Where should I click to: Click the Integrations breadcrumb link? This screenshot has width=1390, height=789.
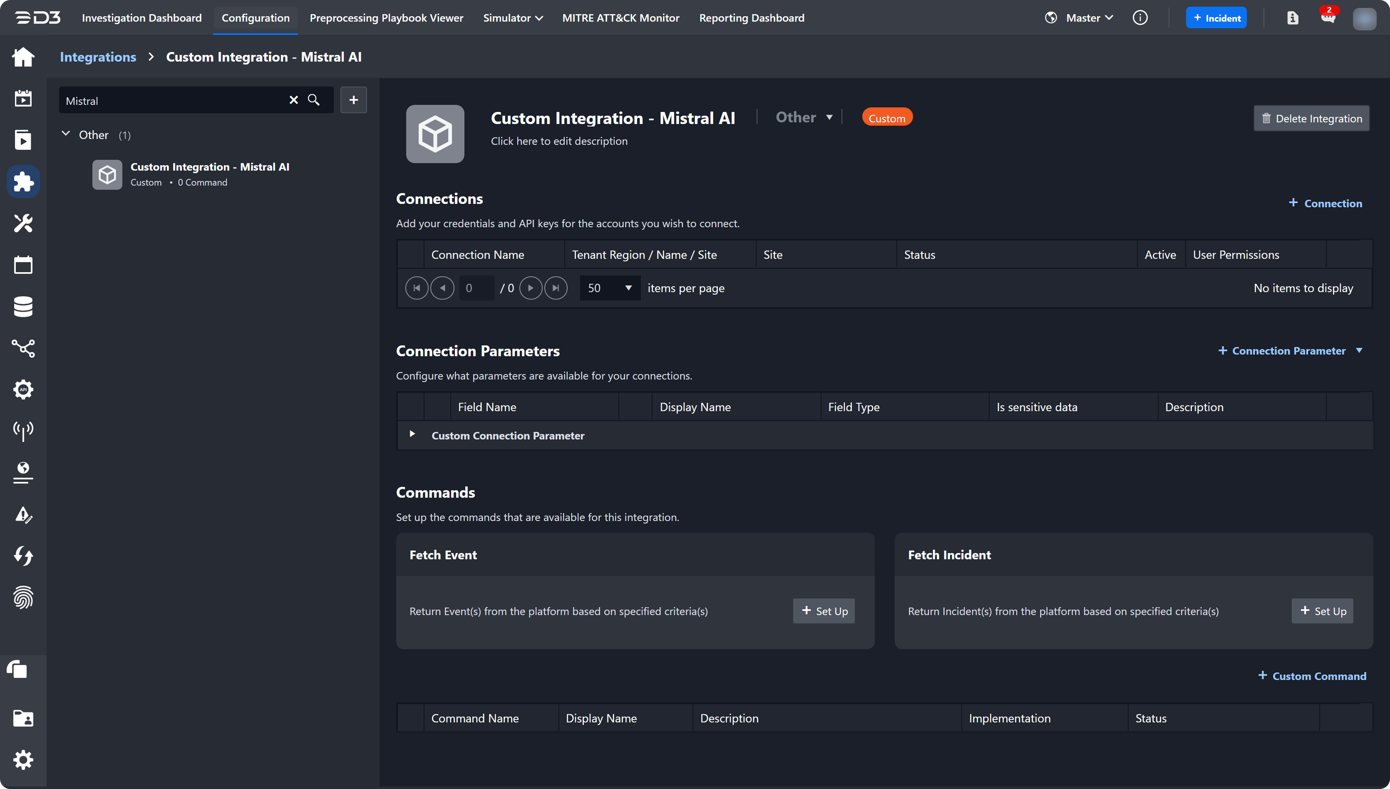tap(97, 57)
